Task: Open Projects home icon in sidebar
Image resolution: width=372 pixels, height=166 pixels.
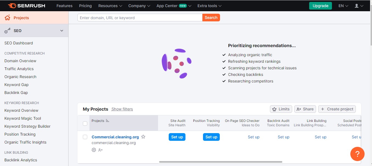Action: 7,18
